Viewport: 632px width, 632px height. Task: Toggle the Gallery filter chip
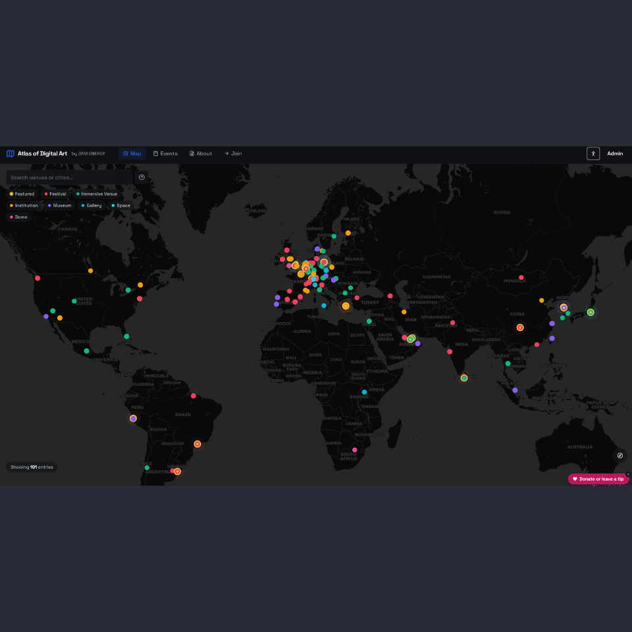click(92, 205)
